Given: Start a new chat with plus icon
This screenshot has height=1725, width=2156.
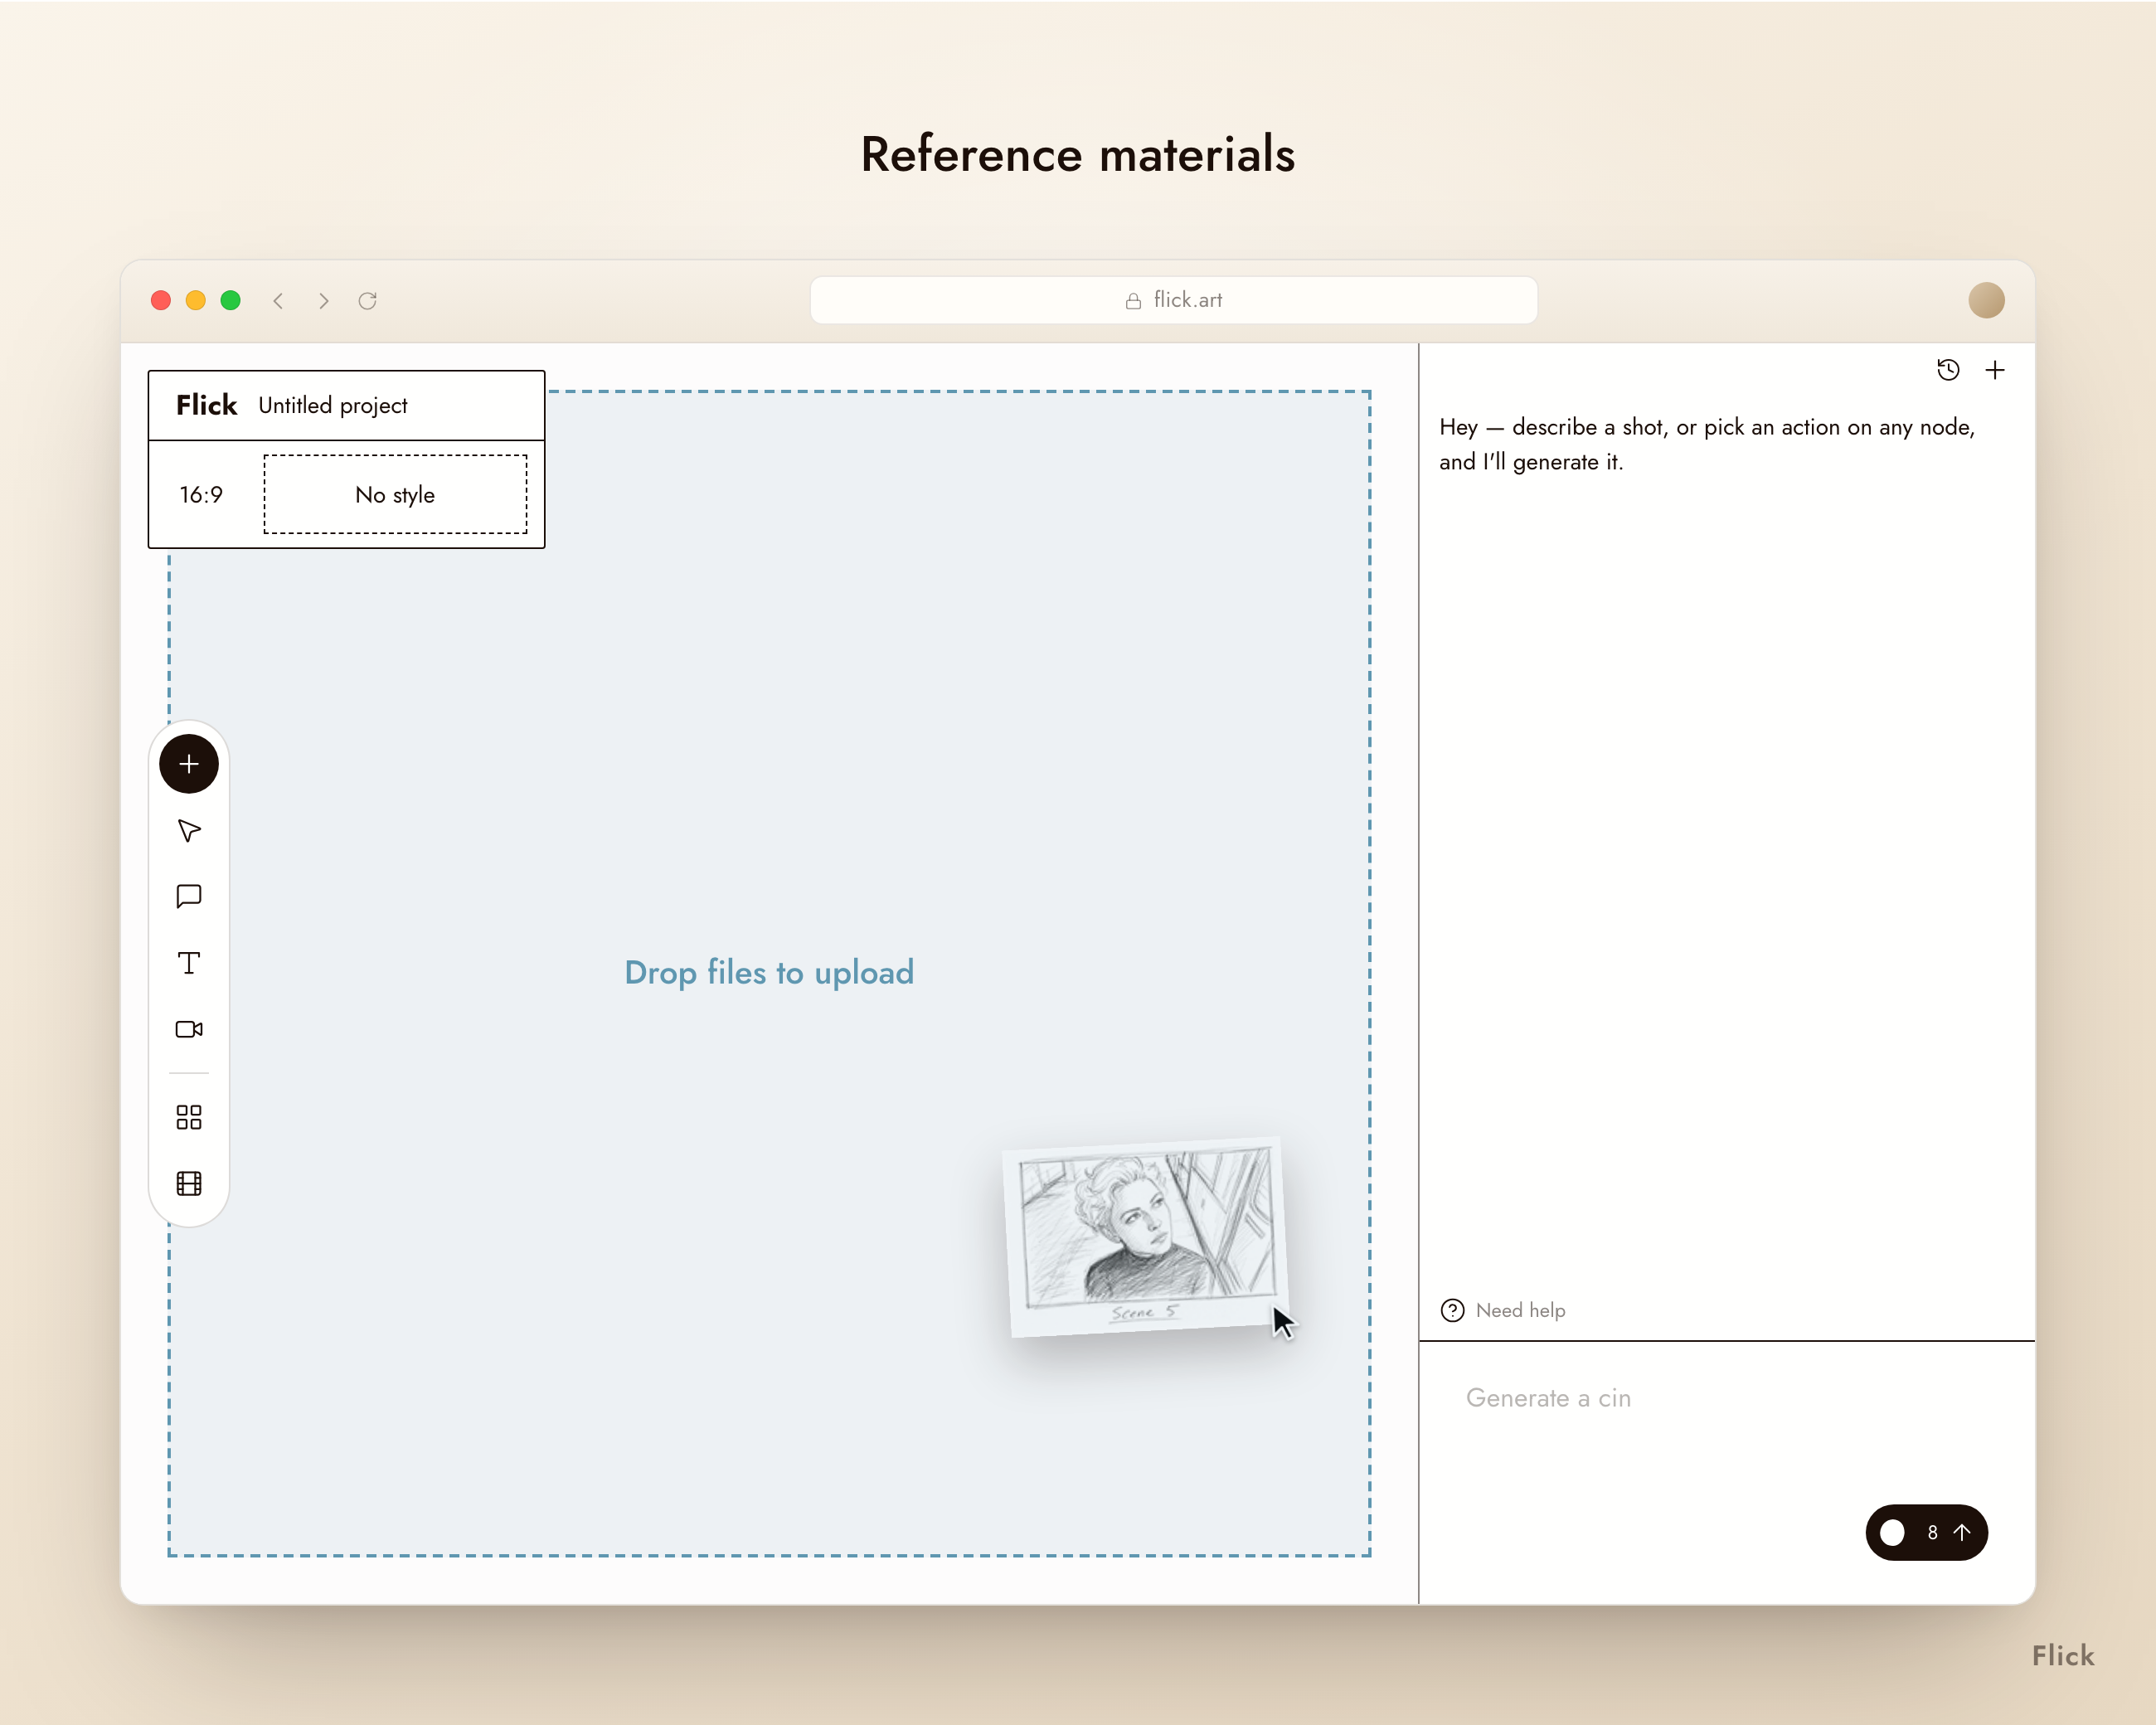Looking at the screenshot, I should pyautogui.click(x=1995, y=370).
